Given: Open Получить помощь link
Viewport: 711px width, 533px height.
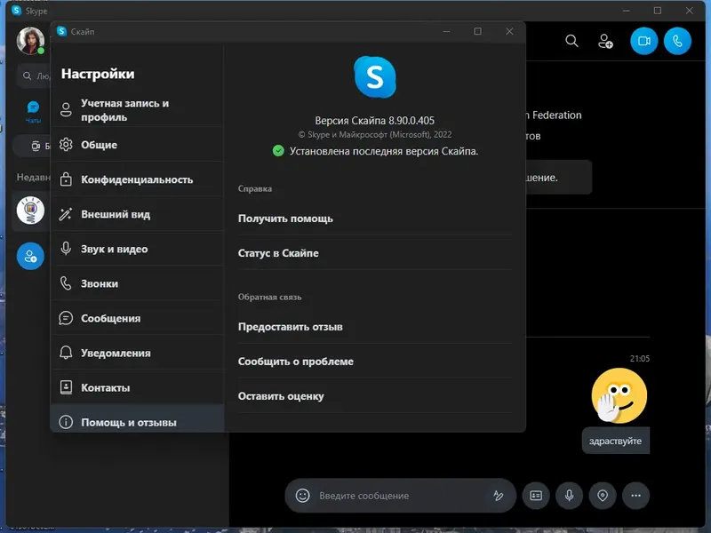Looking at the screenshot, I should (x=281, y=217).
